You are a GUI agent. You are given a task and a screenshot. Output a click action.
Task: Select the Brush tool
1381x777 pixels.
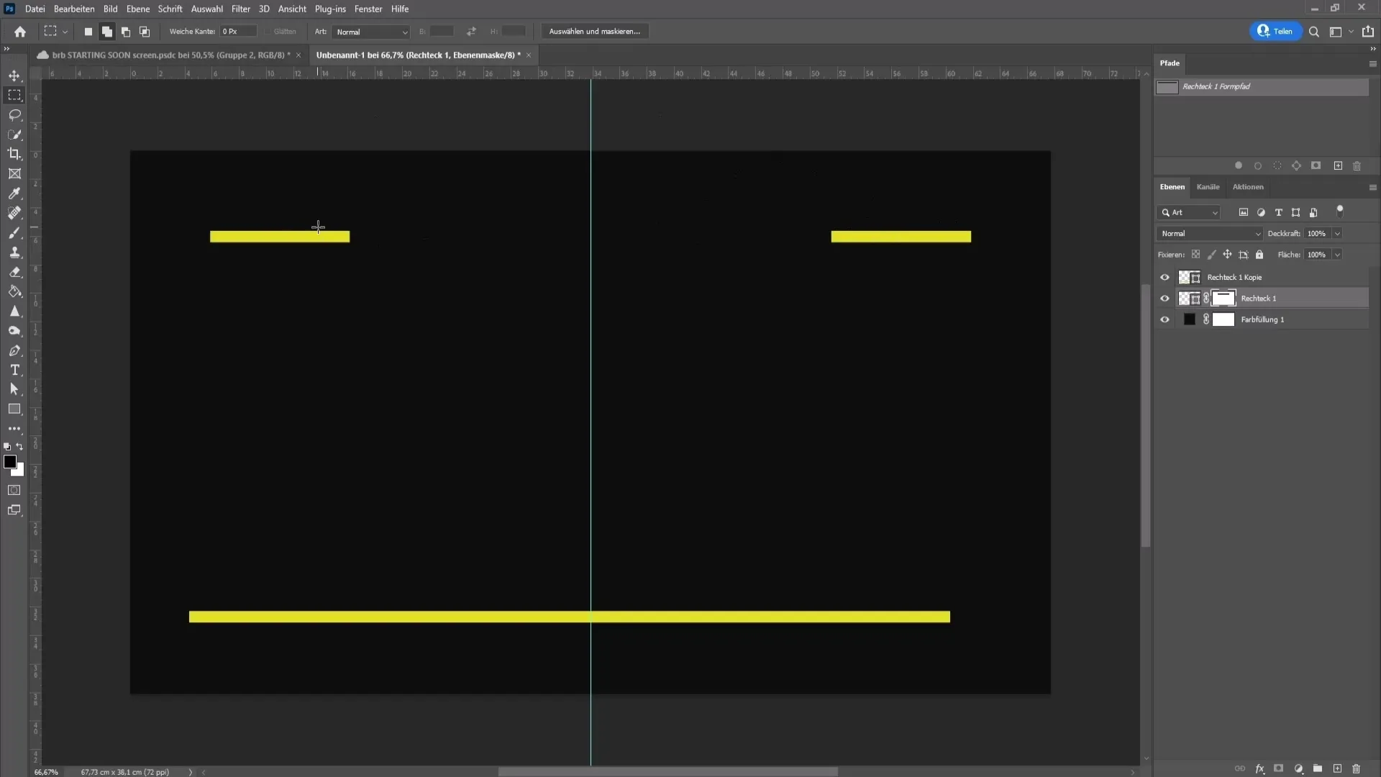tap(14, 232)
